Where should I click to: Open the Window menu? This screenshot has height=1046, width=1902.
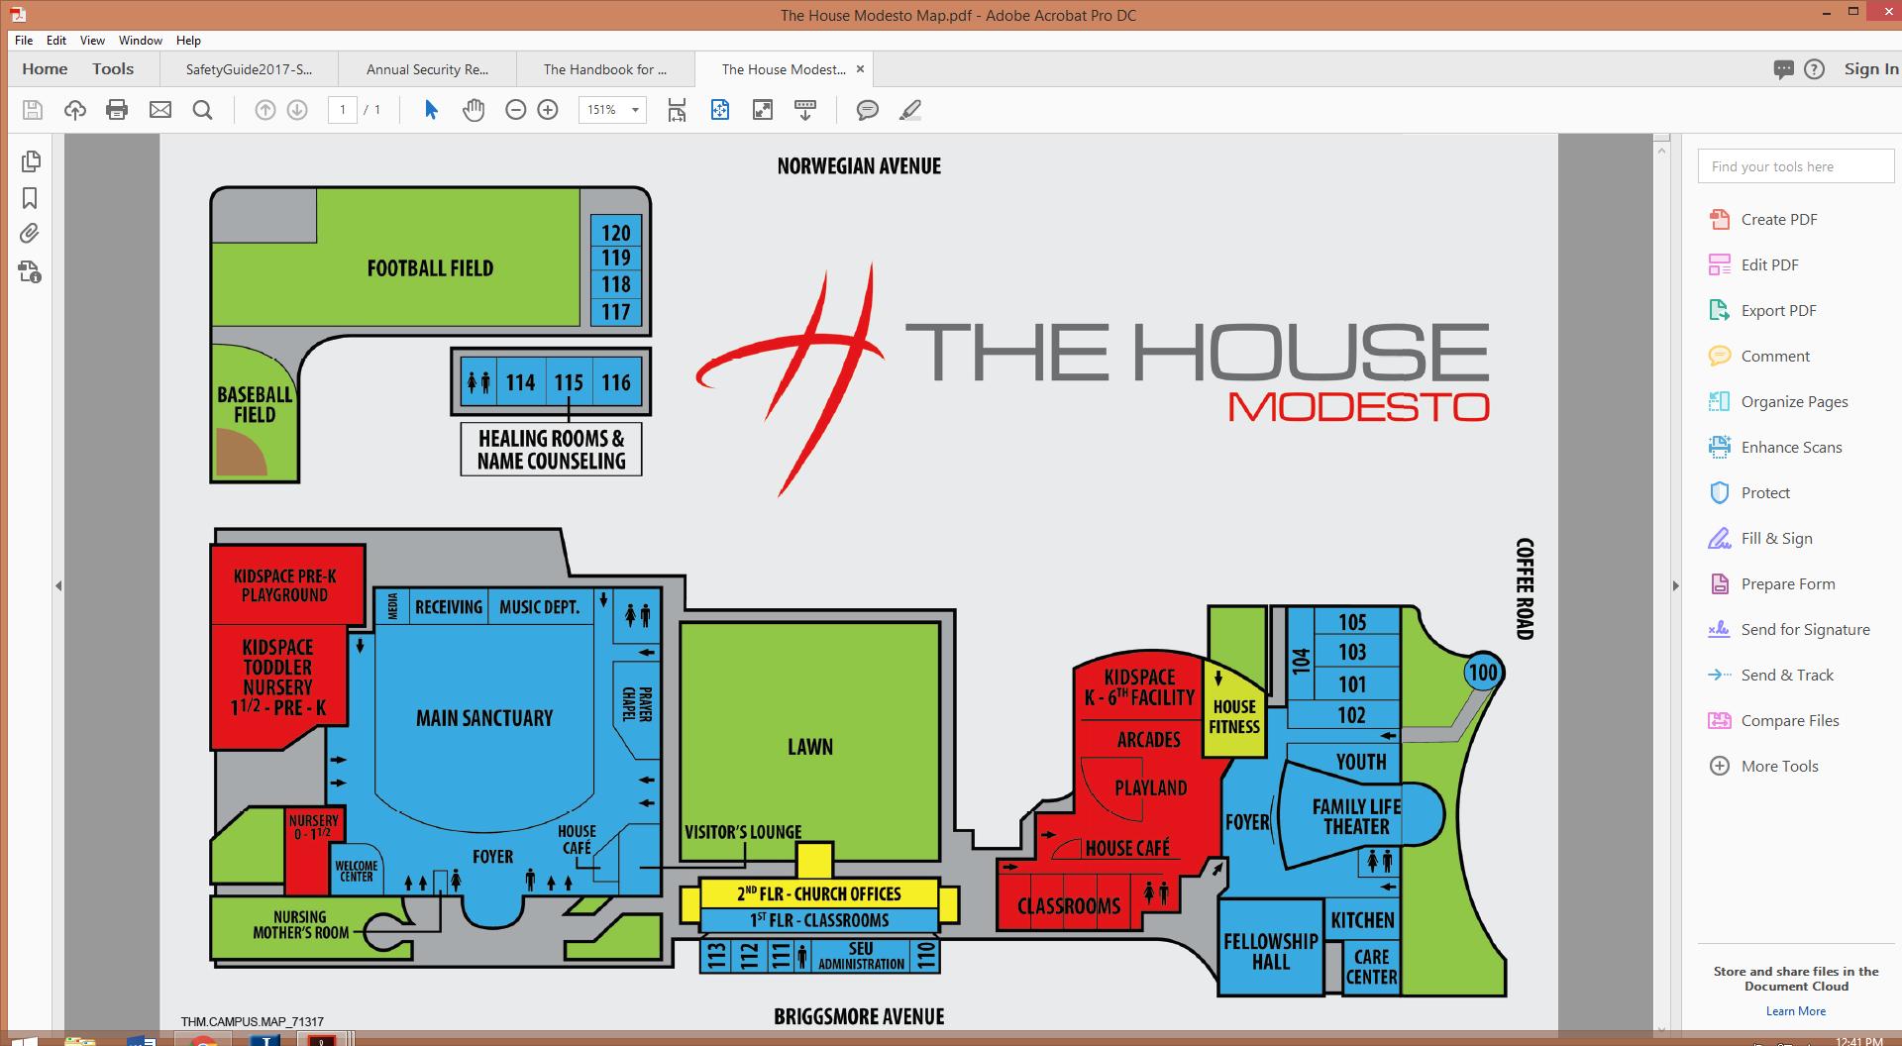(x=141, y=41)
